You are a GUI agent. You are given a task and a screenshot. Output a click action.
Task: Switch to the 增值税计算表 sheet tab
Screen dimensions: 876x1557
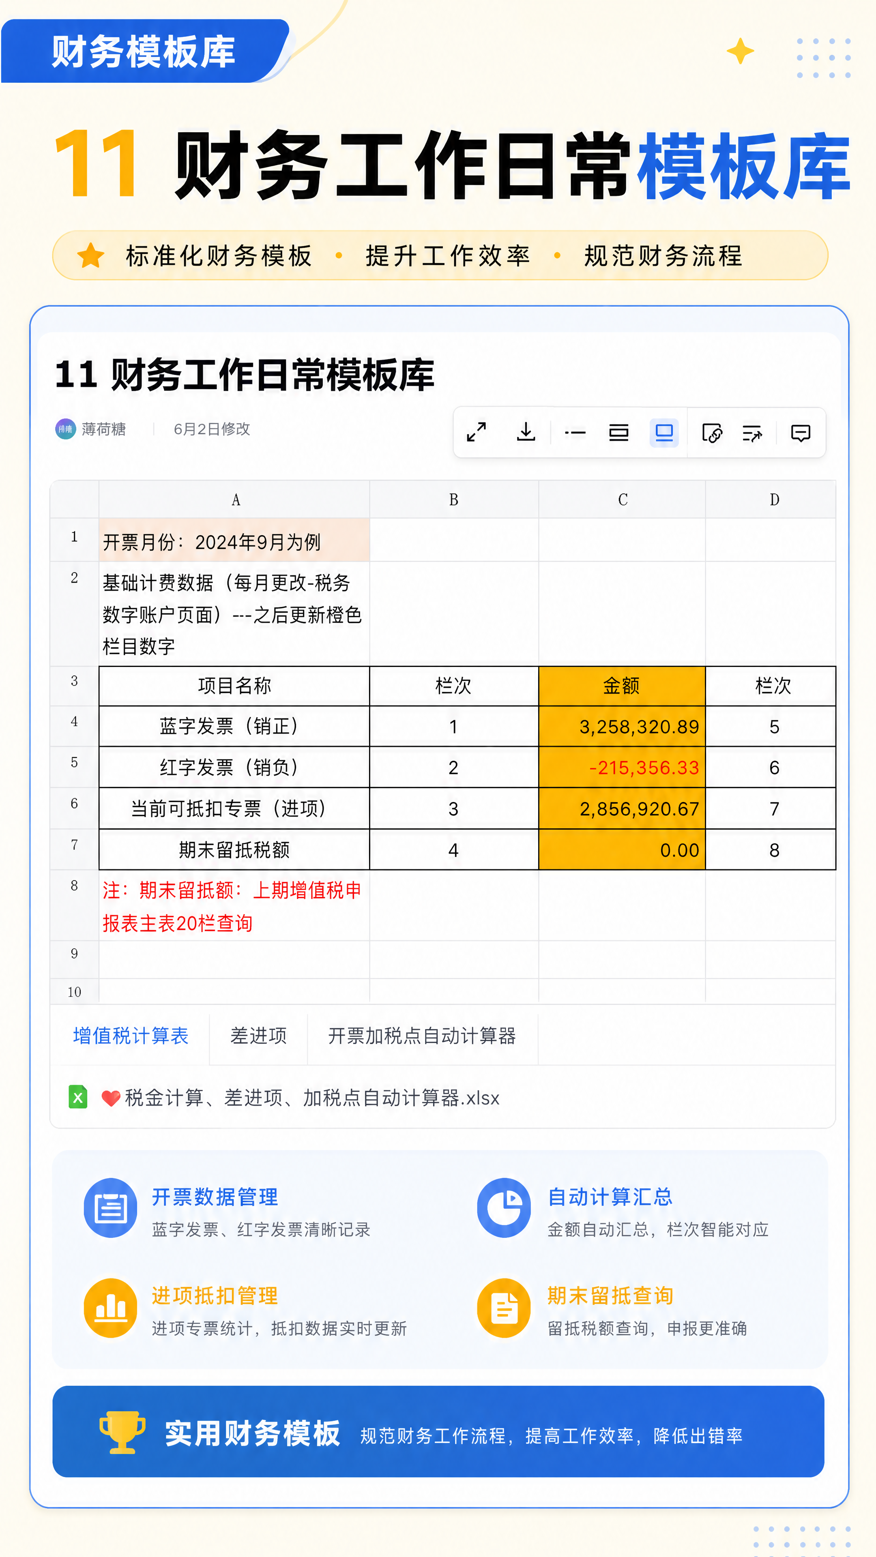tap(131, 1036)
